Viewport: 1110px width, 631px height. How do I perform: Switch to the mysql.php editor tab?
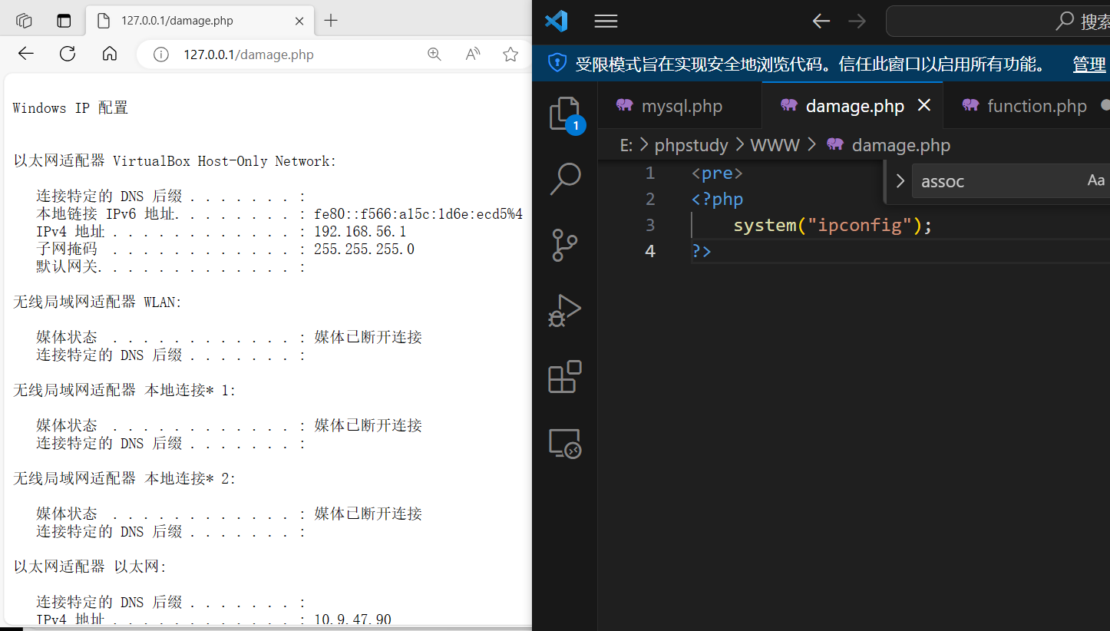click(679, 106)
